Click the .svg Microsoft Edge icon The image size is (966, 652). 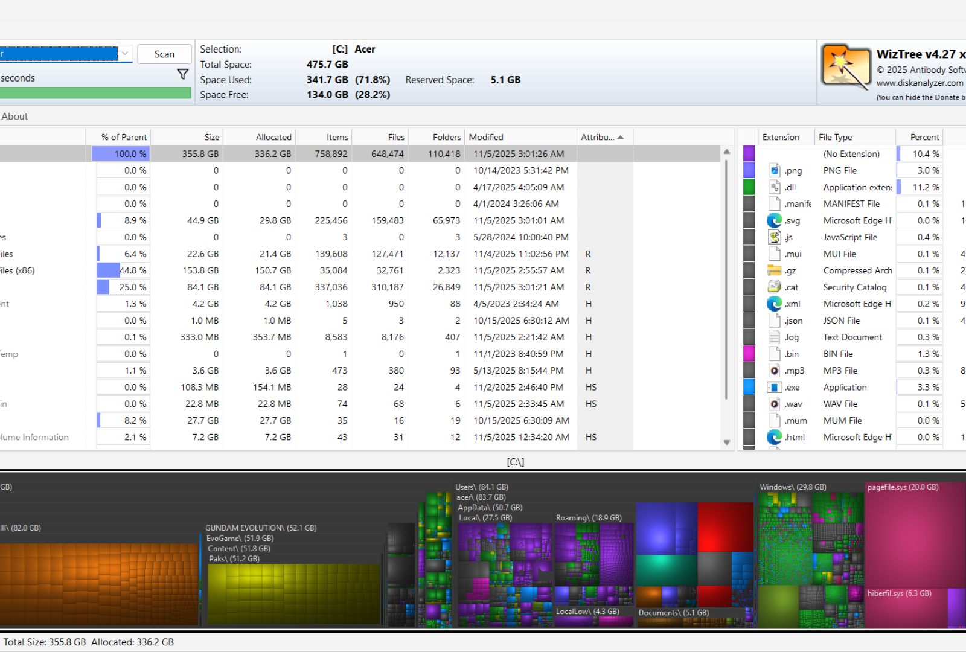click(775, 221)
